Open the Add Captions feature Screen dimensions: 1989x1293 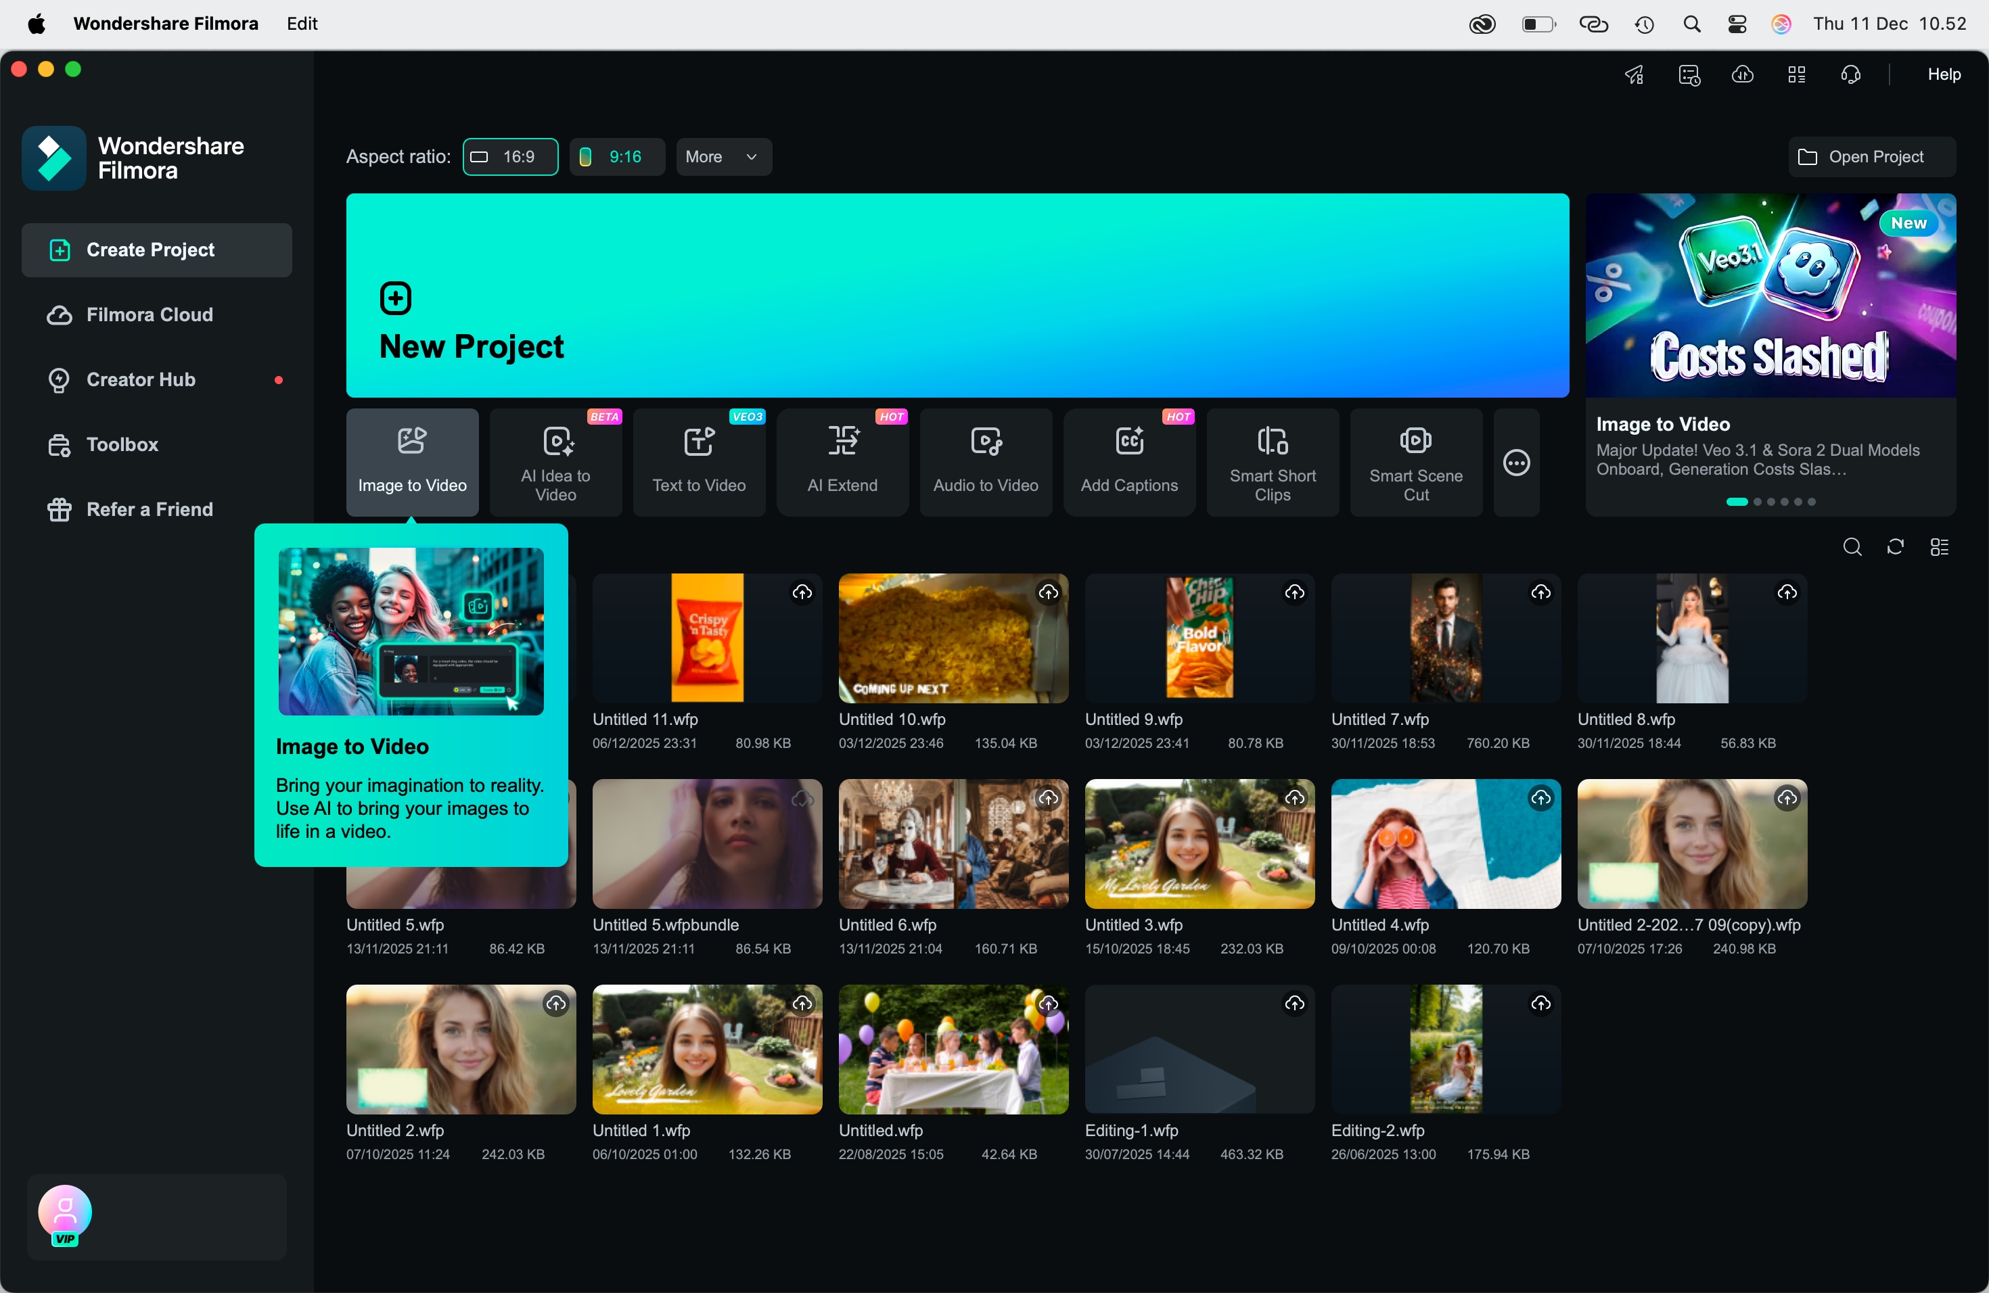1128,463
